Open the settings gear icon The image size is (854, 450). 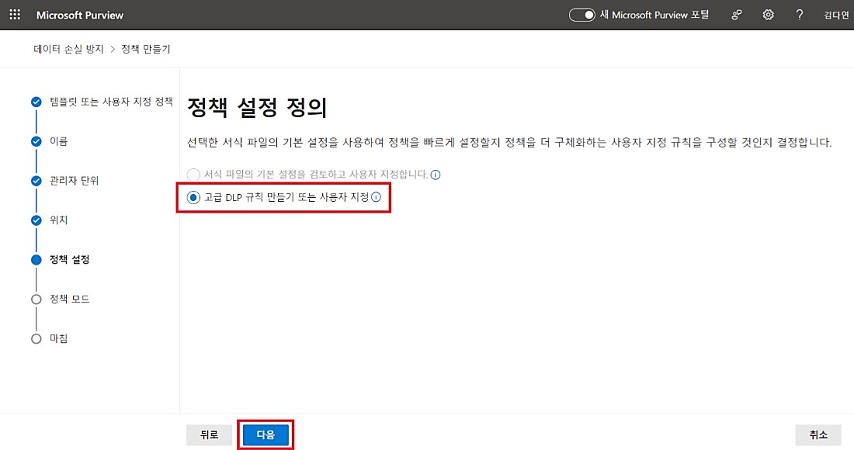(768, 15)
